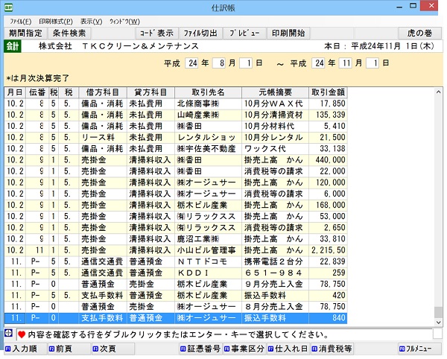Click the 証憑番号 function button

coord(200,349)
